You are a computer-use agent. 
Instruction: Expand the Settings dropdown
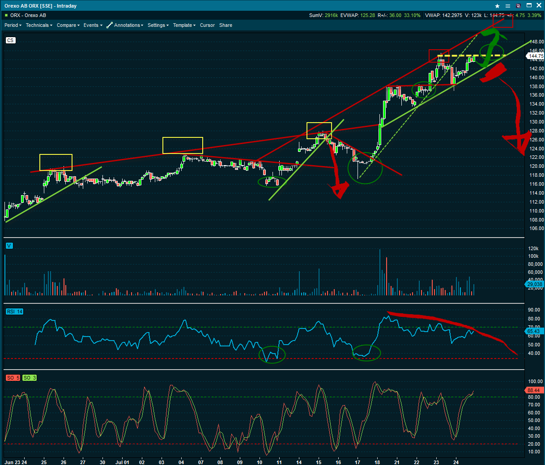(158, 26)
